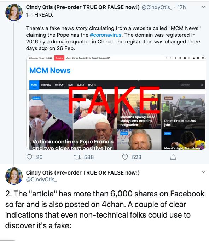Expand the first tweet's chevron options menu
This screenshot has width=209, height=241.
click(203, 7)
